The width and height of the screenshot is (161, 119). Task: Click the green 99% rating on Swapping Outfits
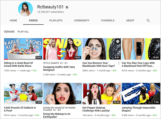75,75
